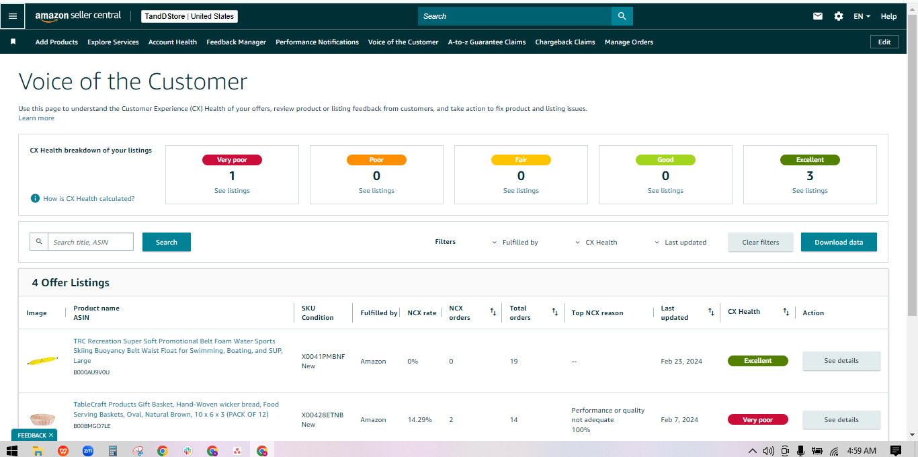The image size is (918, 457).
Task: Click the magnifier button in top search bar
Action: (x=622, y=16)
